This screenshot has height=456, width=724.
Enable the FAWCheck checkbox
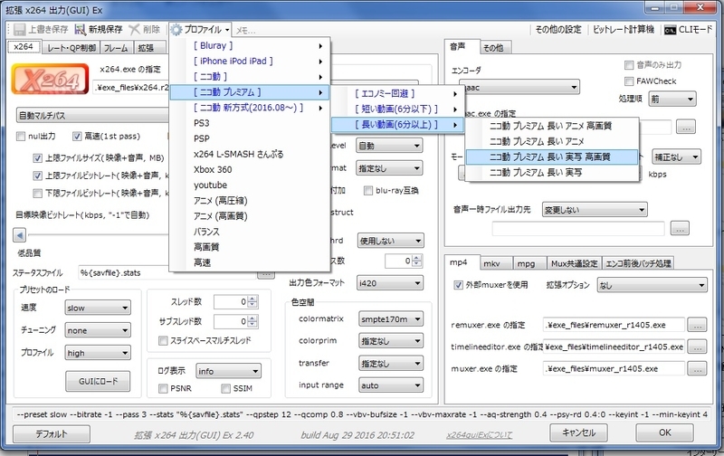(x=629, y=81)
